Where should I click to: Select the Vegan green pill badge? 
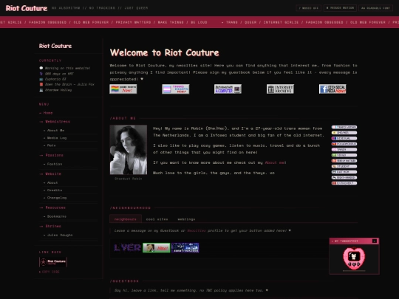[x=344, y=155]
